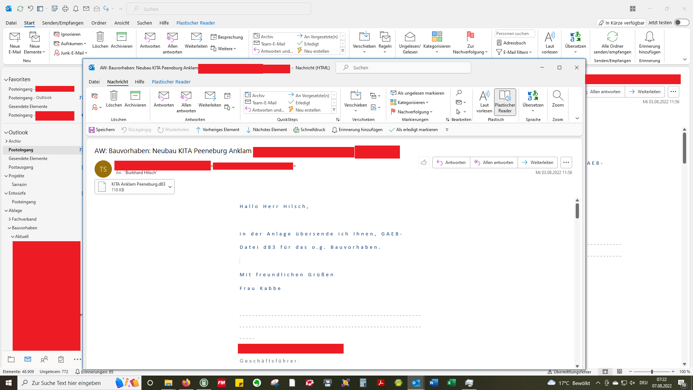Open the KITA Anklam Peeneburg.d83 attachment dropdown
The width and height of the screenshot is (693, 390).
[170, 187]
